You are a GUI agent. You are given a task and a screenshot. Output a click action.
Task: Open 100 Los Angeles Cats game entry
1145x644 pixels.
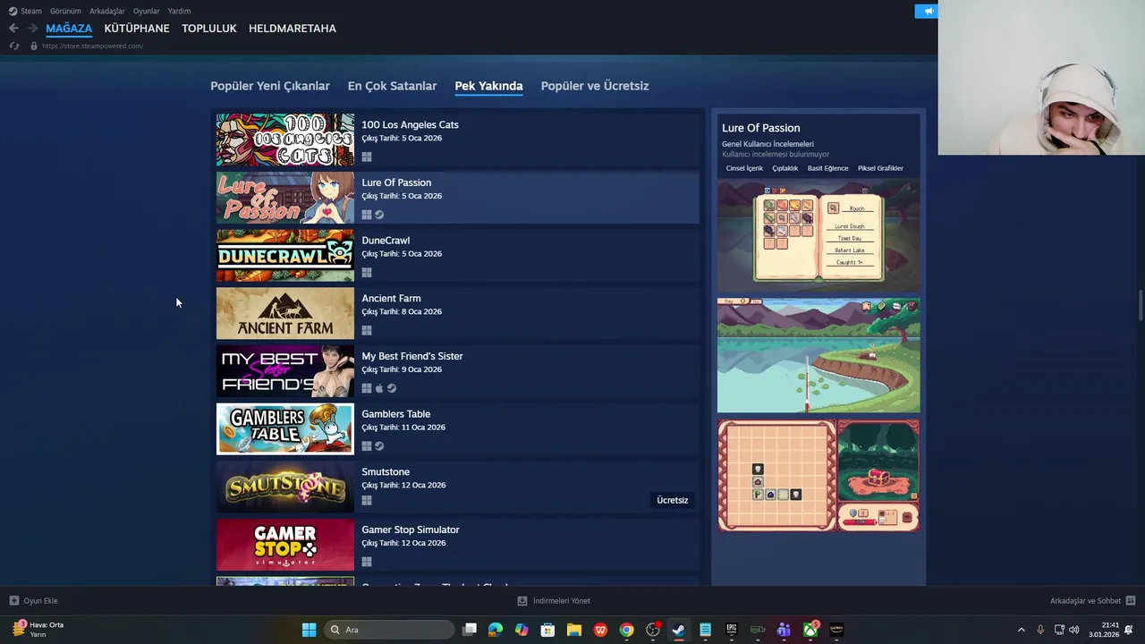[457, 140]
